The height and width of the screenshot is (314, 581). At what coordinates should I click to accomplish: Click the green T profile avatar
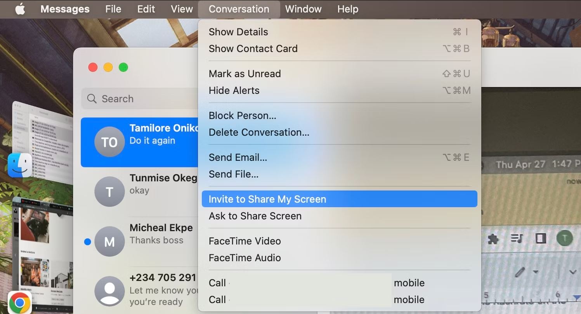click(564, 238)
